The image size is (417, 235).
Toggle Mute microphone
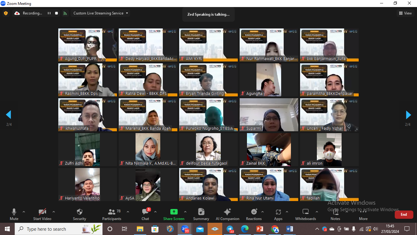tap(14, 214)
